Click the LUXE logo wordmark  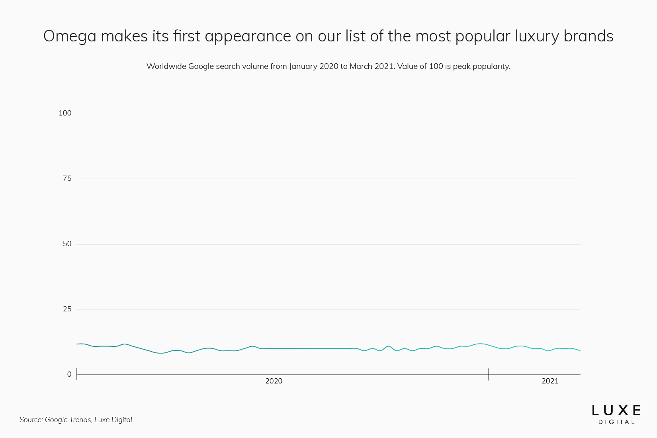[x=616, y=411]
